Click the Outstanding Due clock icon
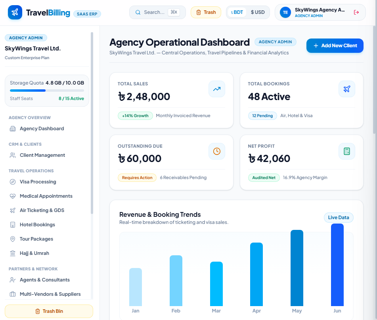Viewport: 377px width, 320px height. click(x=217, y=151)
